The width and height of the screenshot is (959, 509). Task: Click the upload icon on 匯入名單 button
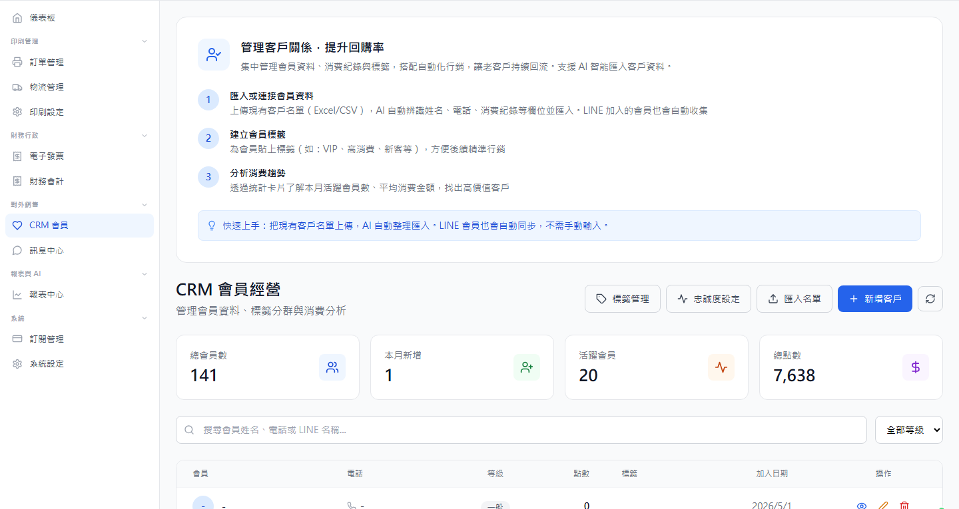point(773,299)
